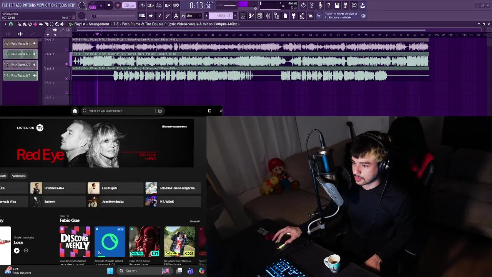Open the Cristian Castro shortcut

58,188
